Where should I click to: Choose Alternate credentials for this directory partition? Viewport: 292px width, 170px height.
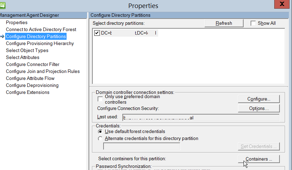pyautogui.click(x=100, y=139)
